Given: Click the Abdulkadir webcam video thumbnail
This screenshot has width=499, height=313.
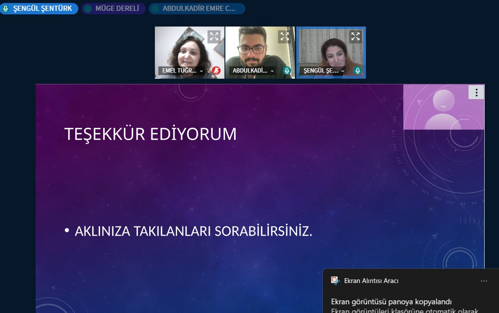Looking at the screenshot, I should point(260,50).
